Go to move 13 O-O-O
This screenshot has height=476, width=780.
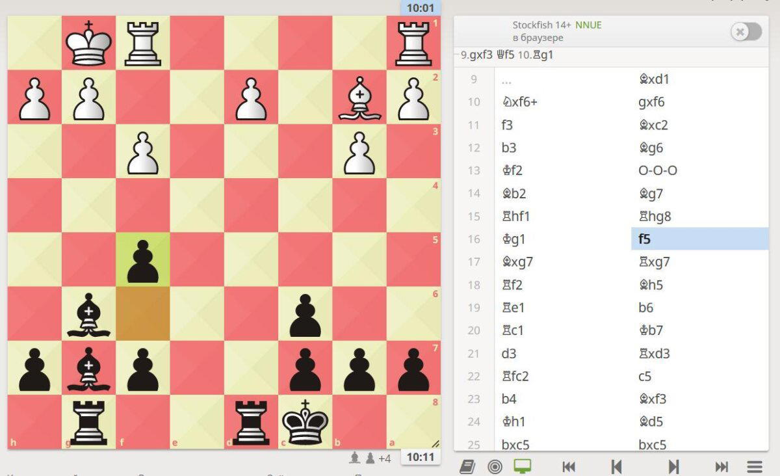(x=699, y=170)
